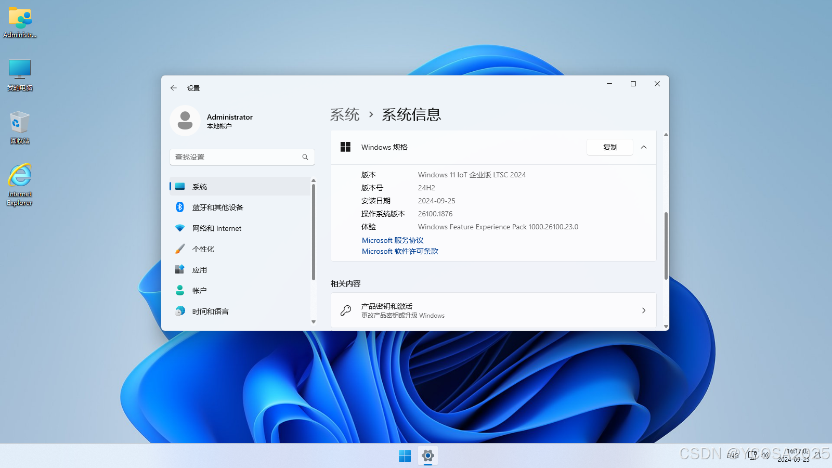Click the Settings gear on taskbar
Screen dimensions: 832x468
pos(428,456)
